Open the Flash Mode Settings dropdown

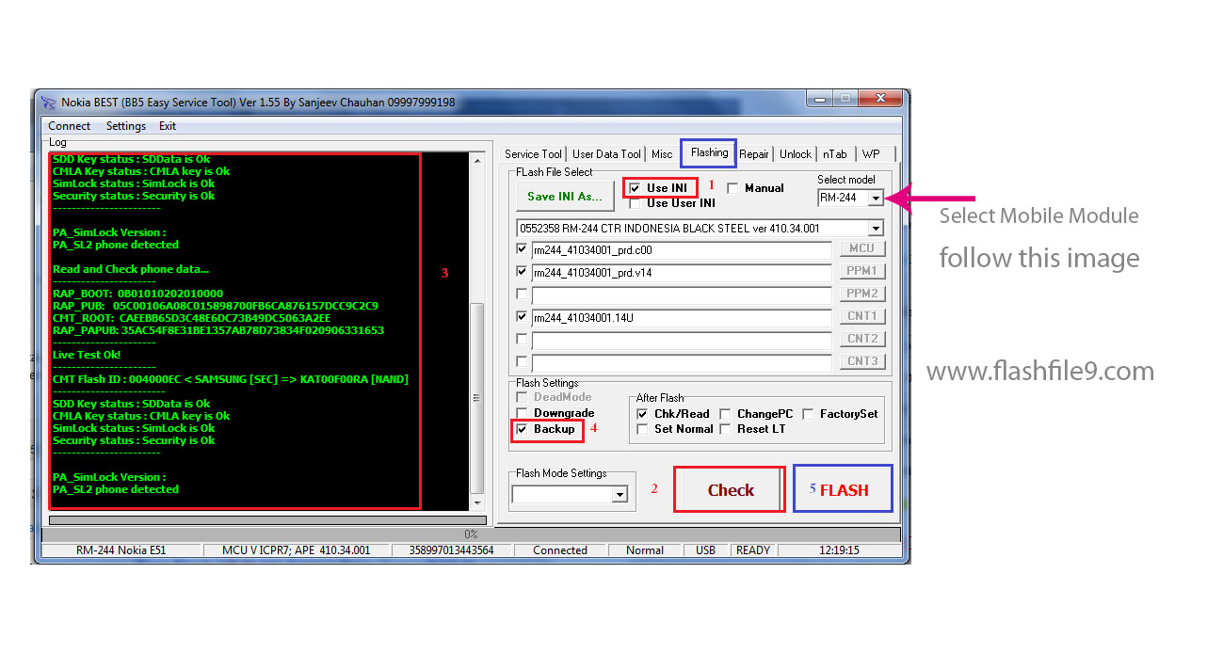620,494
